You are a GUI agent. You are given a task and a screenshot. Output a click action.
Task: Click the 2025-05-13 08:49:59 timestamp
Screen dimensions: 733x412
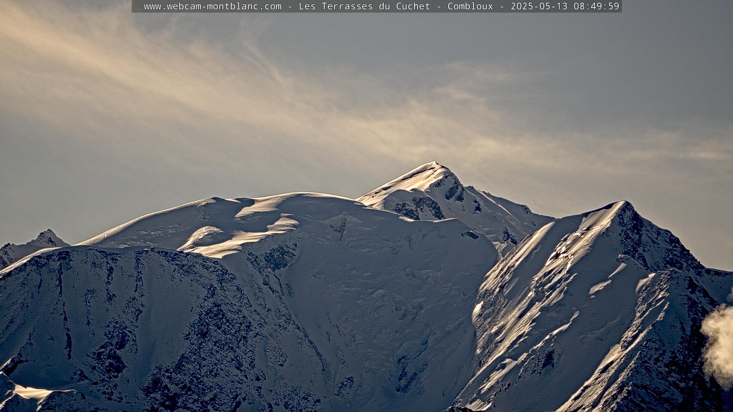pyautogui.click(x=565, y=6)
